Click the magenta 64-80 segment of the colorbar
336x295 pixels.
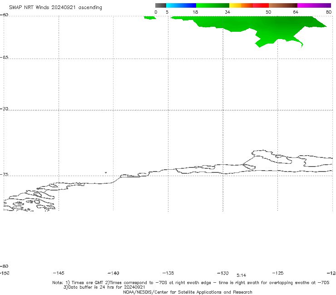click(x=314, y=5)
